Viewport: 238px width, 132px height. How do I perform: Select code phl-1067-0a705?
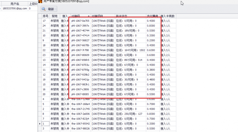pos(80,21)
